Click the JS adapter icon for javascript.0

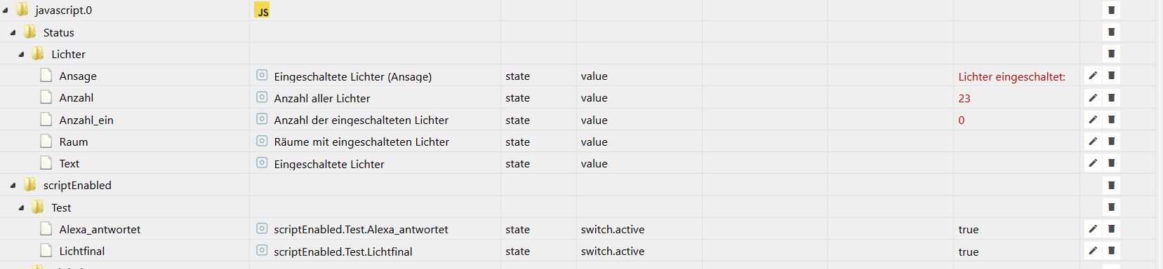click(262, 11)
